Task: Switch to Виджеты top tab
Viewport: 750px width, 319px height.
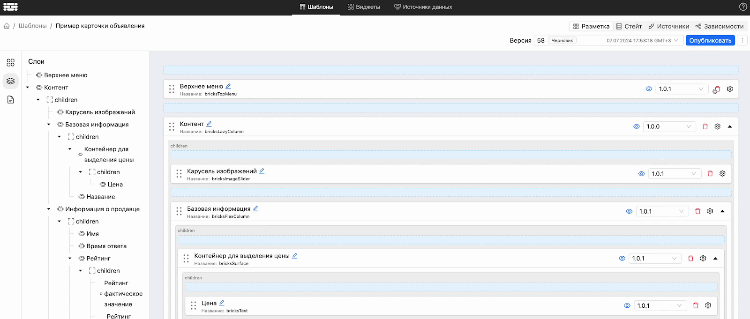Action: 364,7
